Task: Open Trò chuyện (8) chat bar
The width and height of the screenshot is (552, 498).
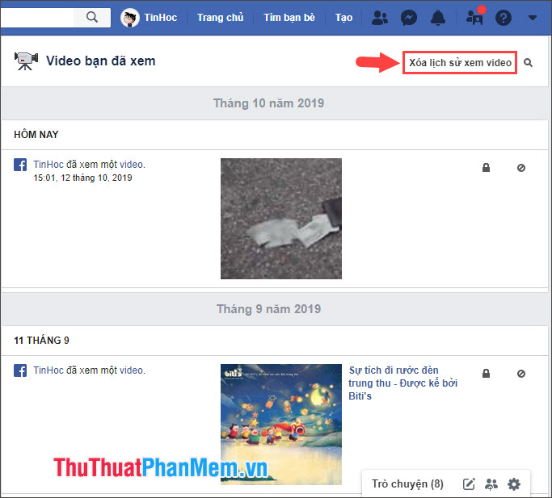Action: [407, 483]
